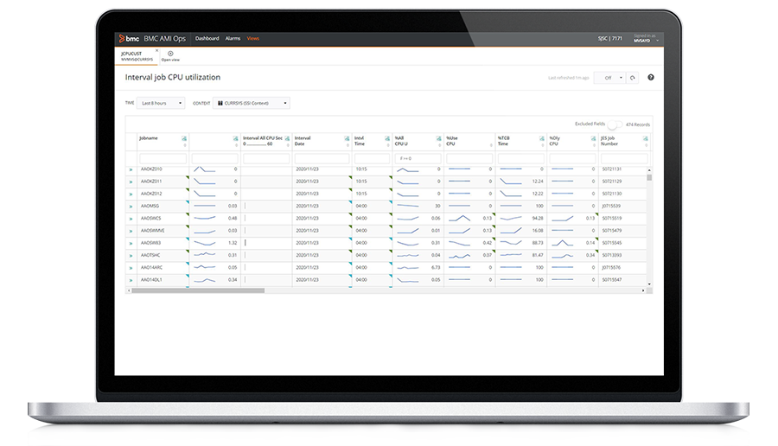Open the auto-refresh Off dropdown
Viewport: 778px width, 446px height.
coord(608,78)
